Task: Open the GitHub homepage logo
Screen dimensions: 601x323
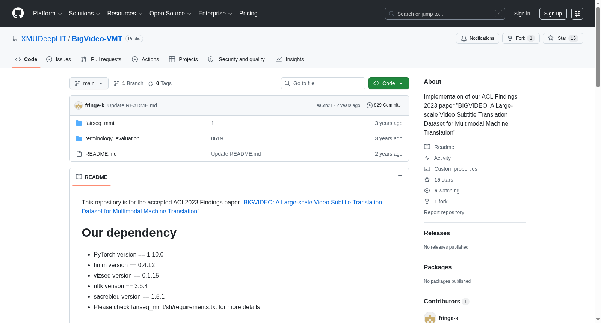Action: tap(18, 13)
